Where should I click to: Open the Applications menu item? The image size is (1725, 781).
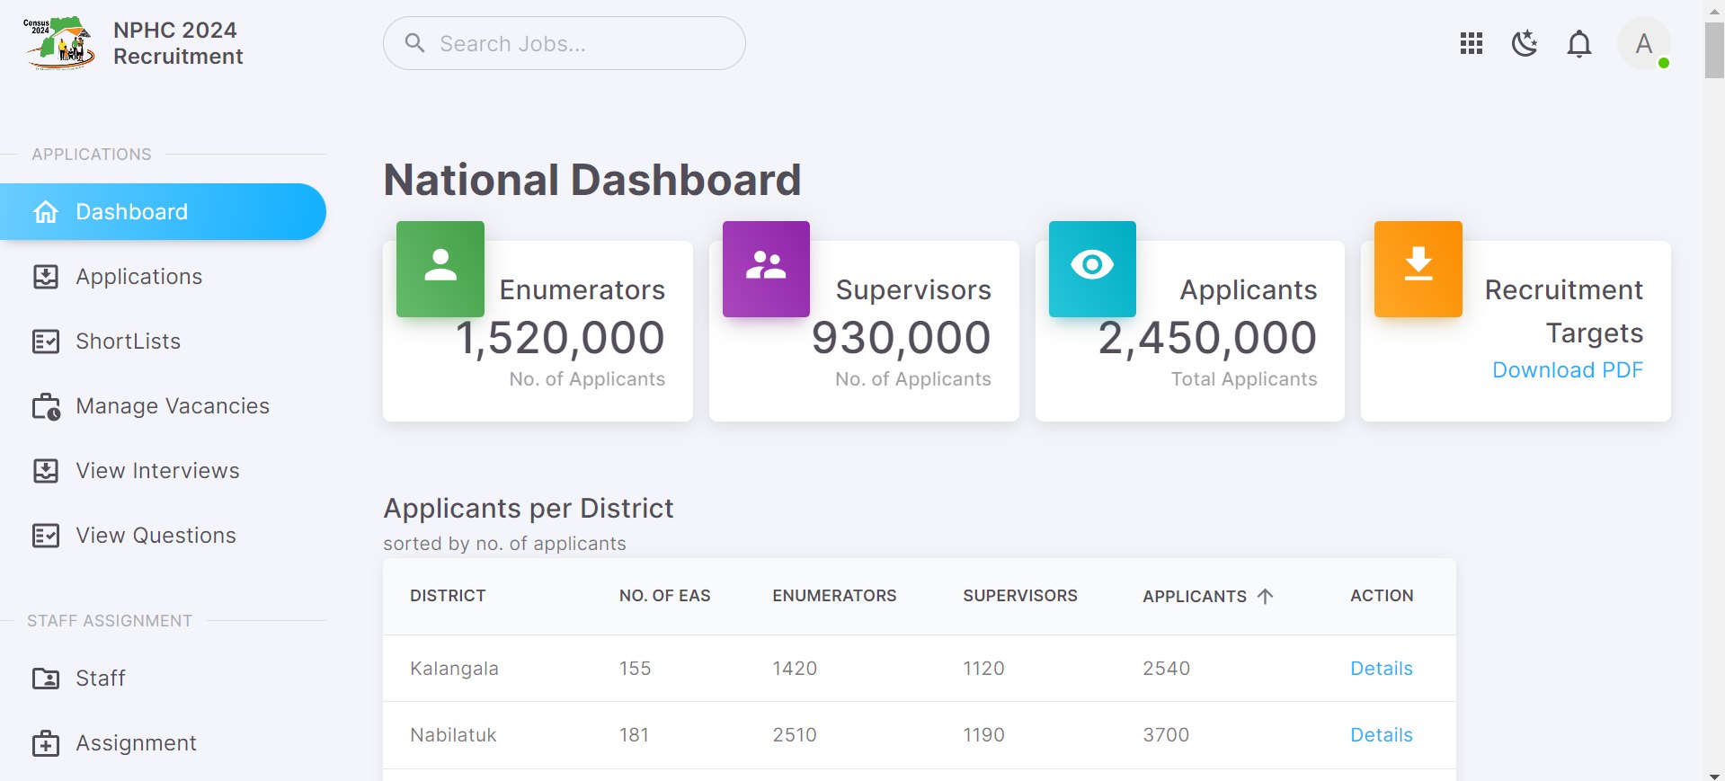click(163, 277)
